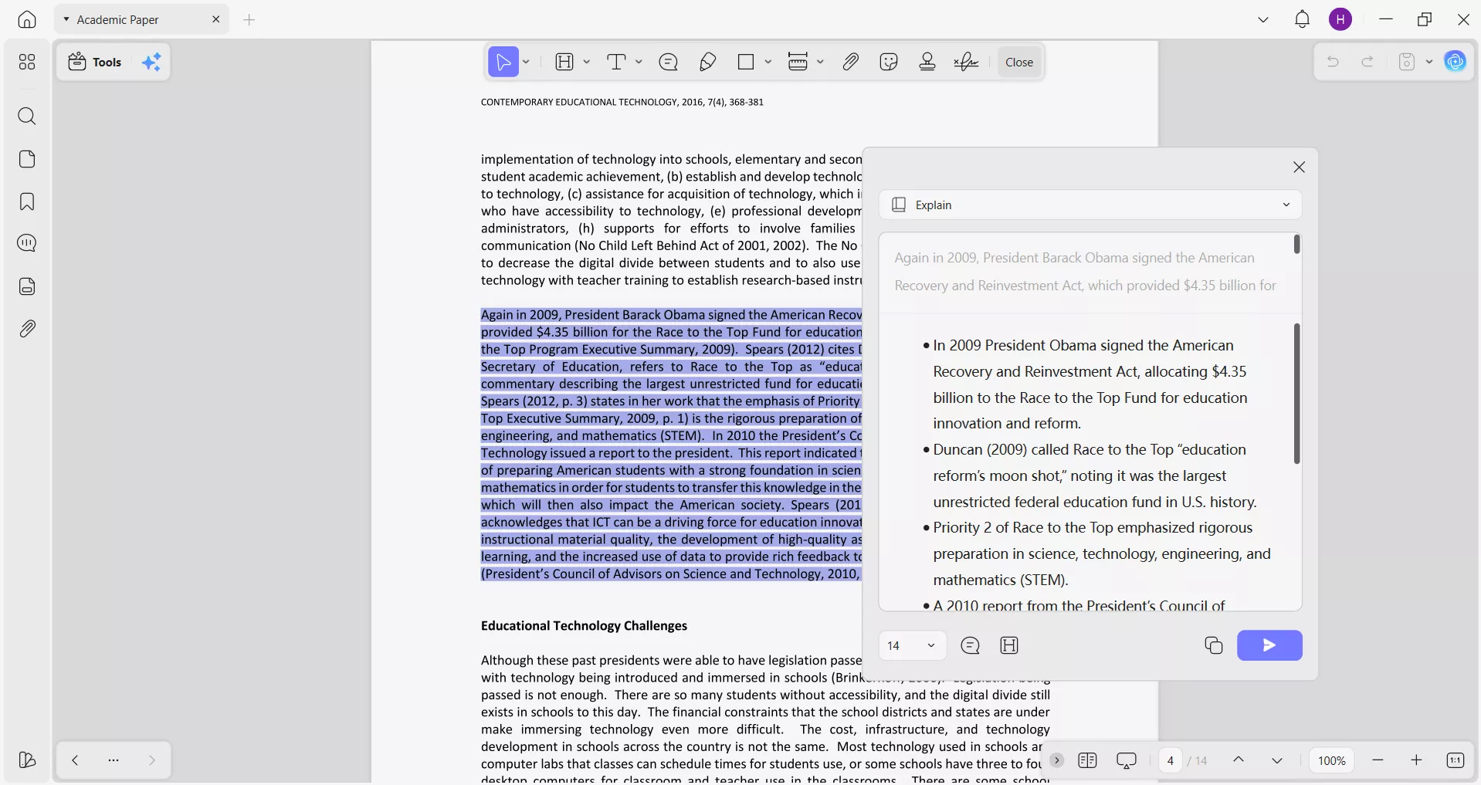Open the stamp tool
Image resolution: width=1481 pixels, height=785 pixels.
coord(927,62)
